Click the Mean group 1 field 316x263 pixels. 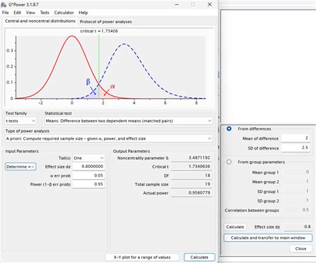[296, 172]
